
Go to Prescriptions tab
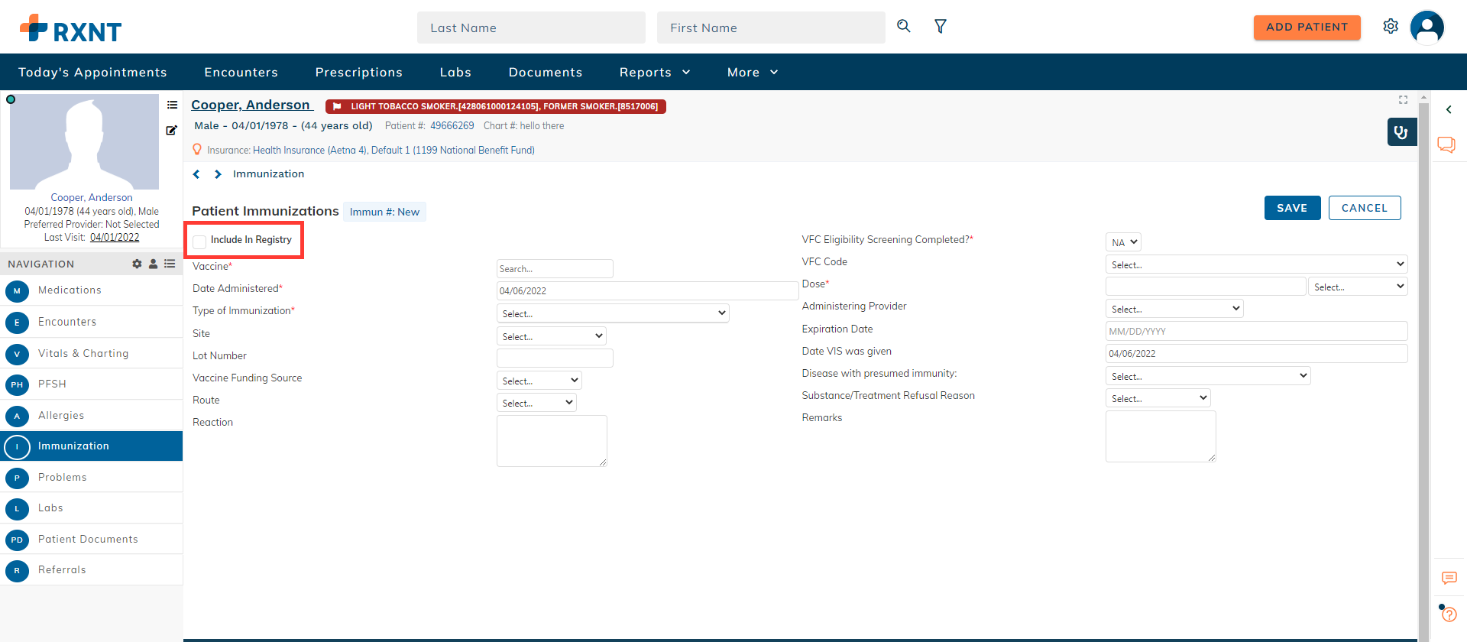[x=359, y=72]
